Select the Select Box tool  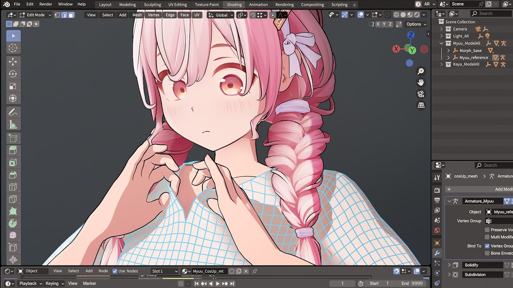(13, 36)
